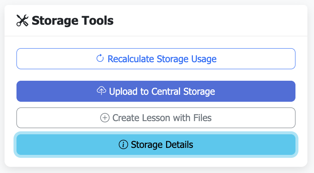Image resolution: width=314 pixels, height=173 pixels.
Task: Click the info circle icon on Storage Details
Action: [123, 145]
